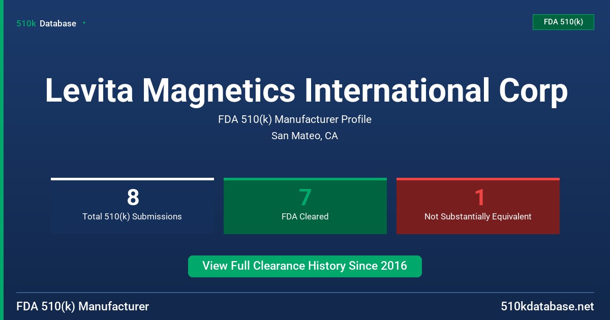Viewport: 610px width, 320px height.
Task: Click the San Mateo, CA location text
Action: tap(304, 136)
